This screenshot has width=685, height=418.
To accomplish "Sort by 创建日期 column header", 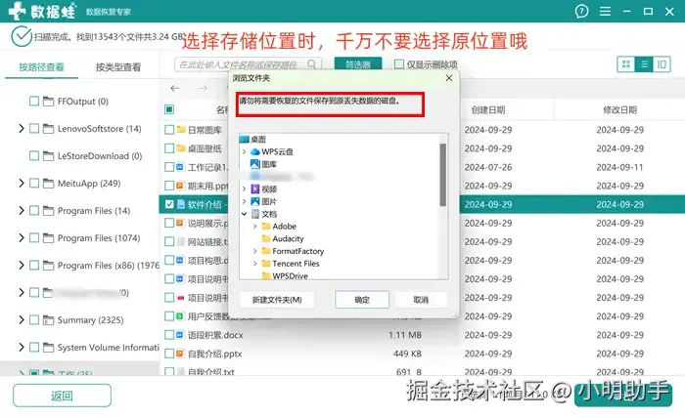I will click(x=488, y=109).
